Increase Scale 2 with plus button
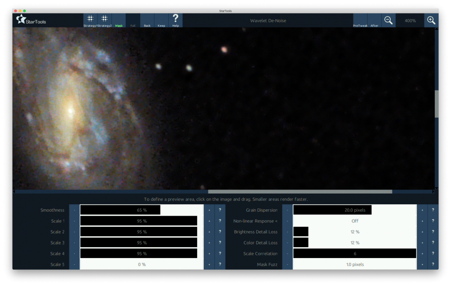This screenshot has width=451, height=286. coord(209,232)
